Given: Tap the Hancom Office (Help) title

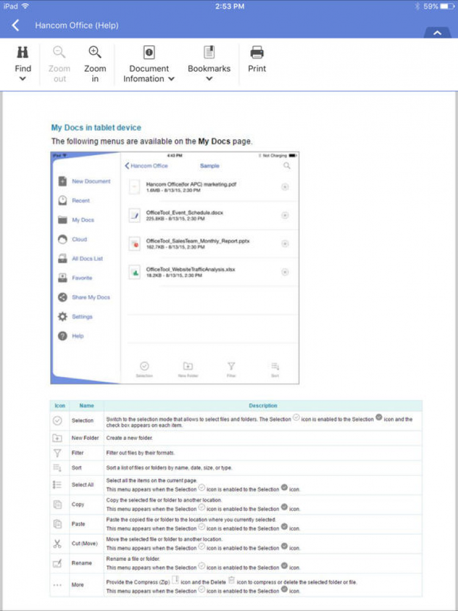Looking at the screenshot, I should click(77, 26).
